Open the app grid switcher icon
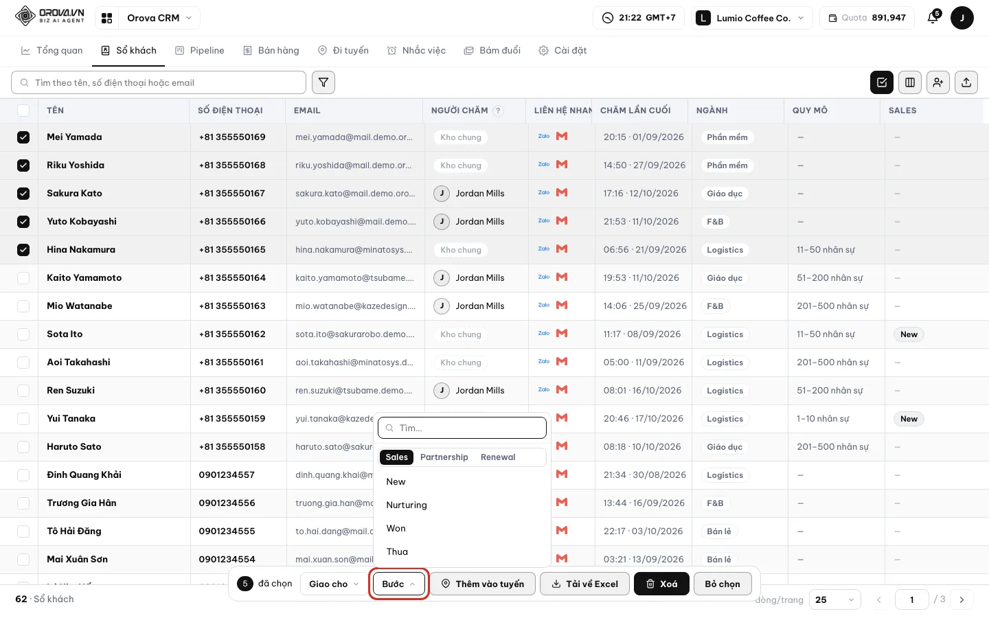Screen dimensions: 989x618 tap(106, 18)
